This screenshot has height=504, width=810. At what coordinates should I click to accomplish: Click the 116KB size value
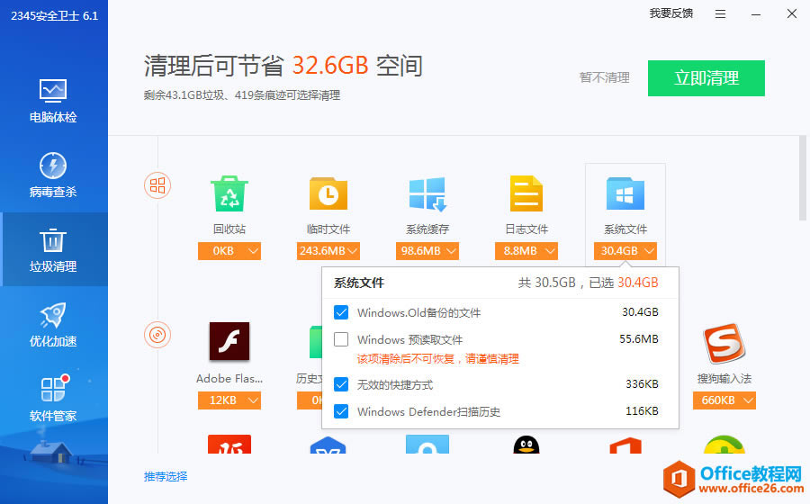642,410
